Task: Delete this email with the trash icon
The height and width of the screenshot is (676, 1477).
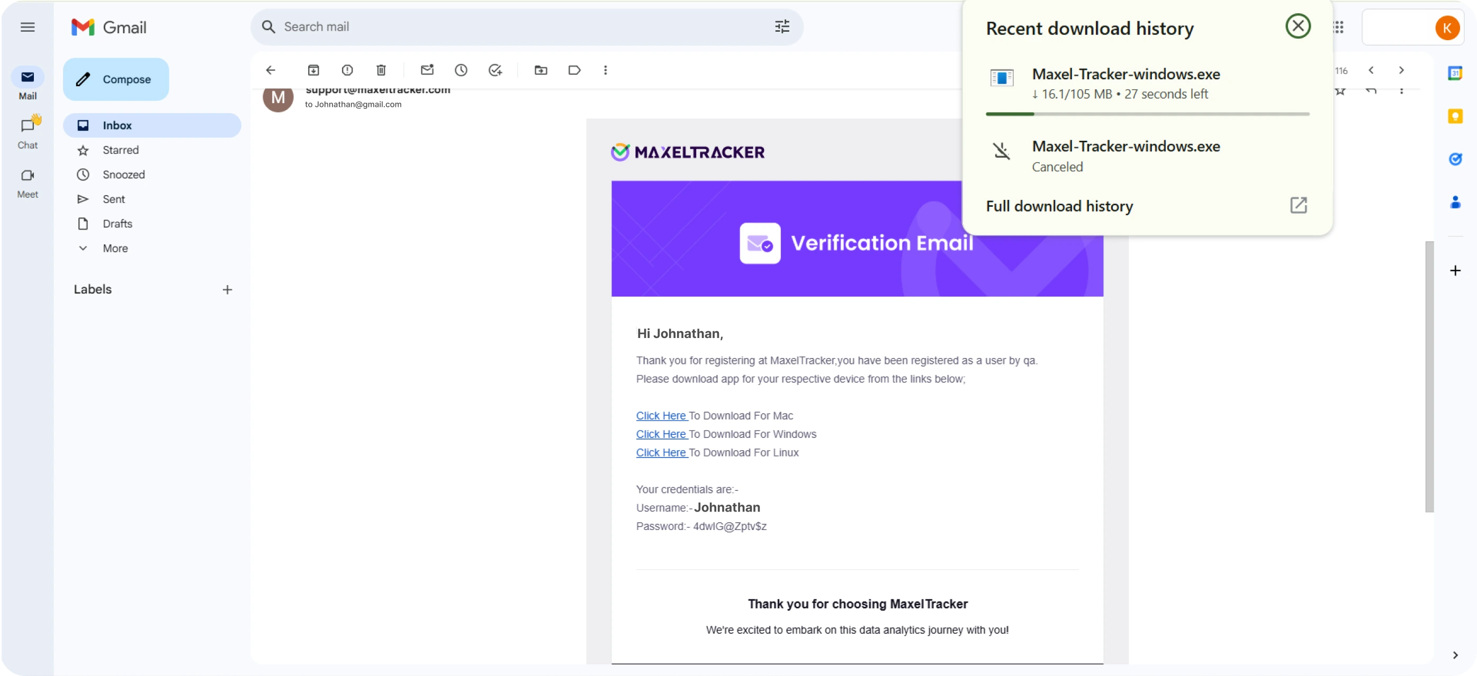Action: tap(381, 70)
